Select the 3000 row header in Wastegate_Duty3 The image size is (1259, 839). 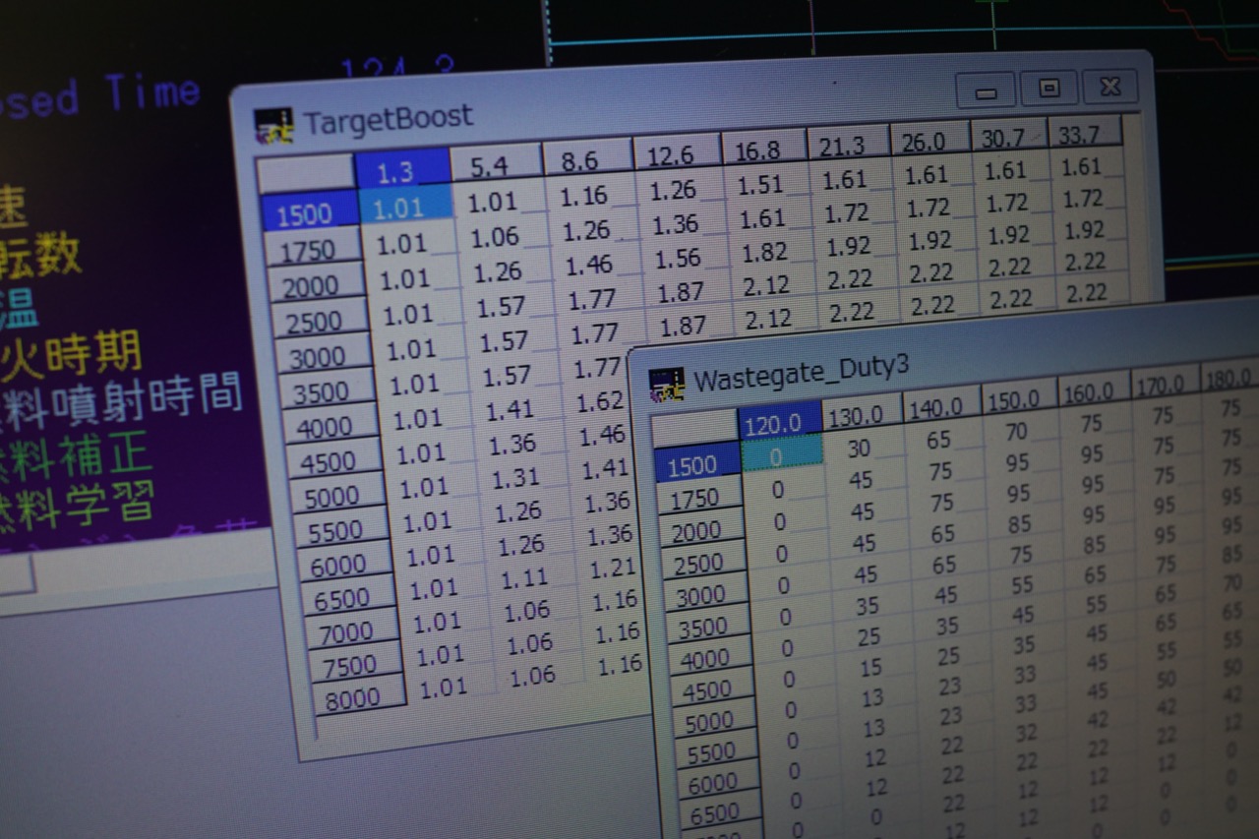tap(710, 595)
